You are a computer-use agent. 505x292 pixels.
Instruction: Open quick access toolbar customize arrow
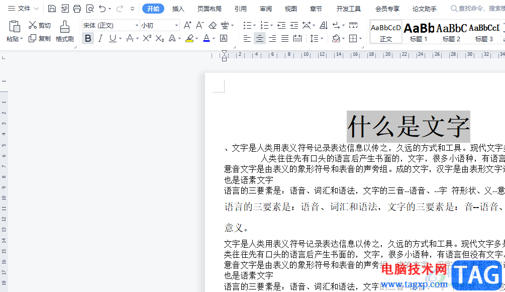[x=132, y=9]
